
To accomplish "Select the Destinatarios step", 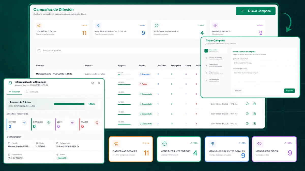I will click(x=216, y=65).
